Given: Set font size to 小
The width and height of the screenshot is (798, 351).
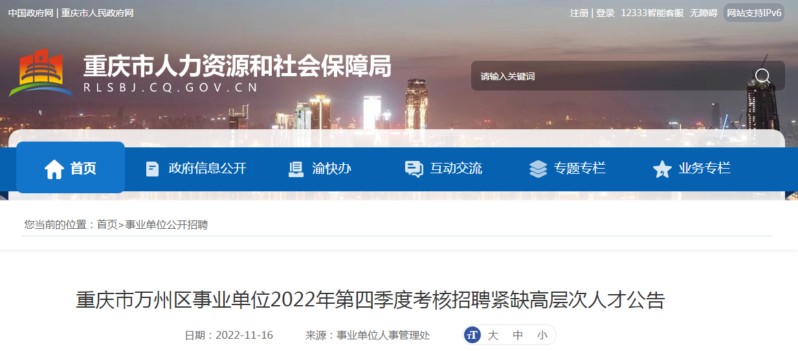Looking at the screenshot, I should (x=542, y=335).
